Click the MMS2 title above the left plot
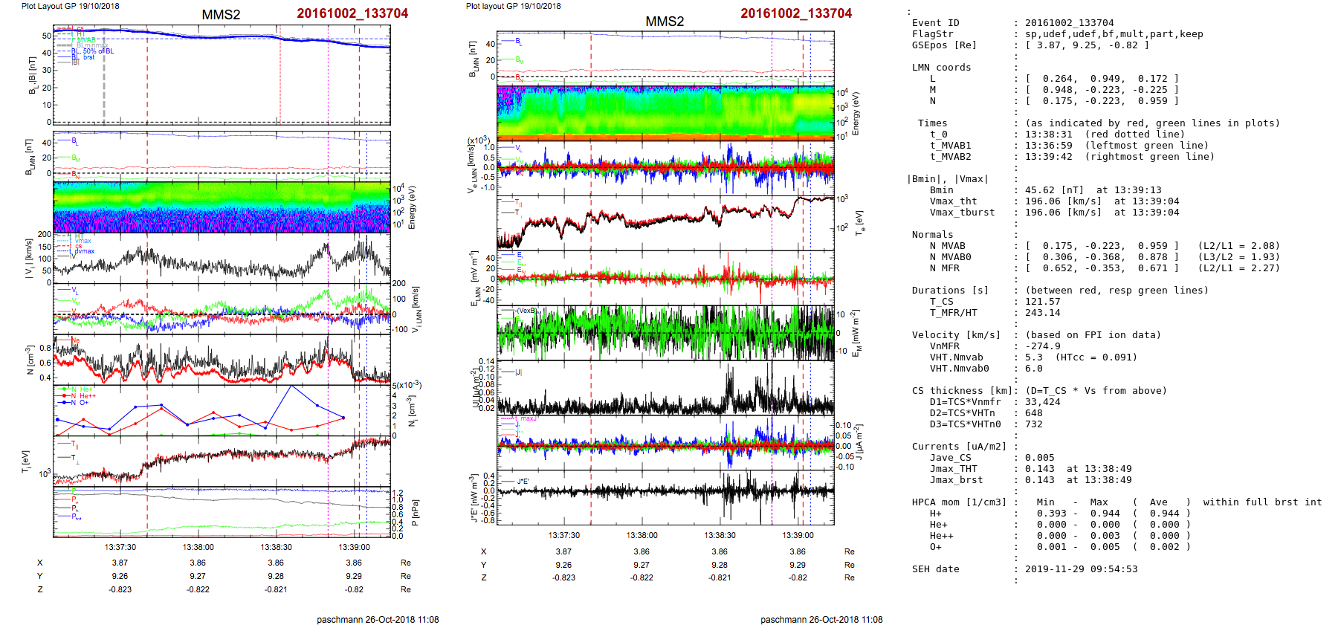This screenshot has width=1341, height=625. [x=221, y=15]
